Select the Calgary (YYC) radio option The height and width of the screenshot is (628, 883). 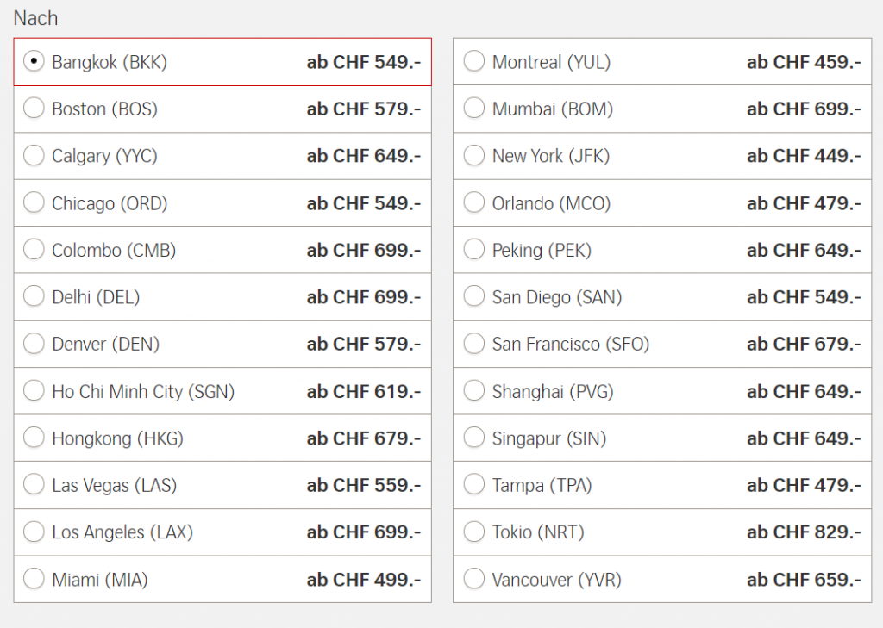[x=34, y=156]
